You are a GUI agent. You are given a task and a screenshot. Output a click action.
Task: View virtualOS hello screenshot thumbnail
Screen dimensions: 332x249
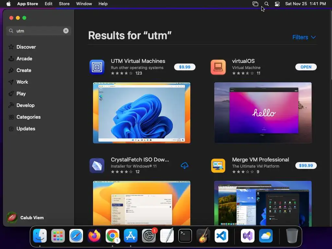263,113
